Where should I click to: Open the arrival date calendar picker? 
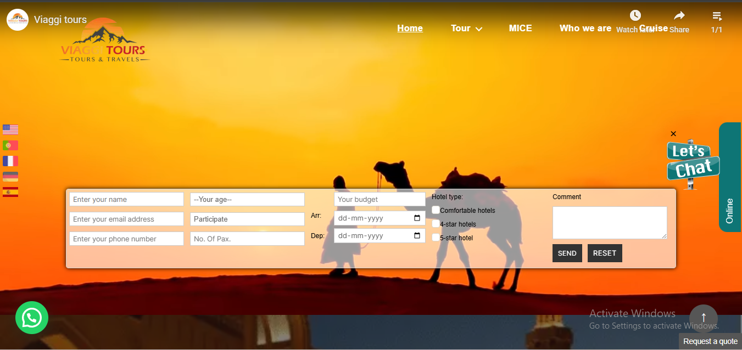click(417, 218)
